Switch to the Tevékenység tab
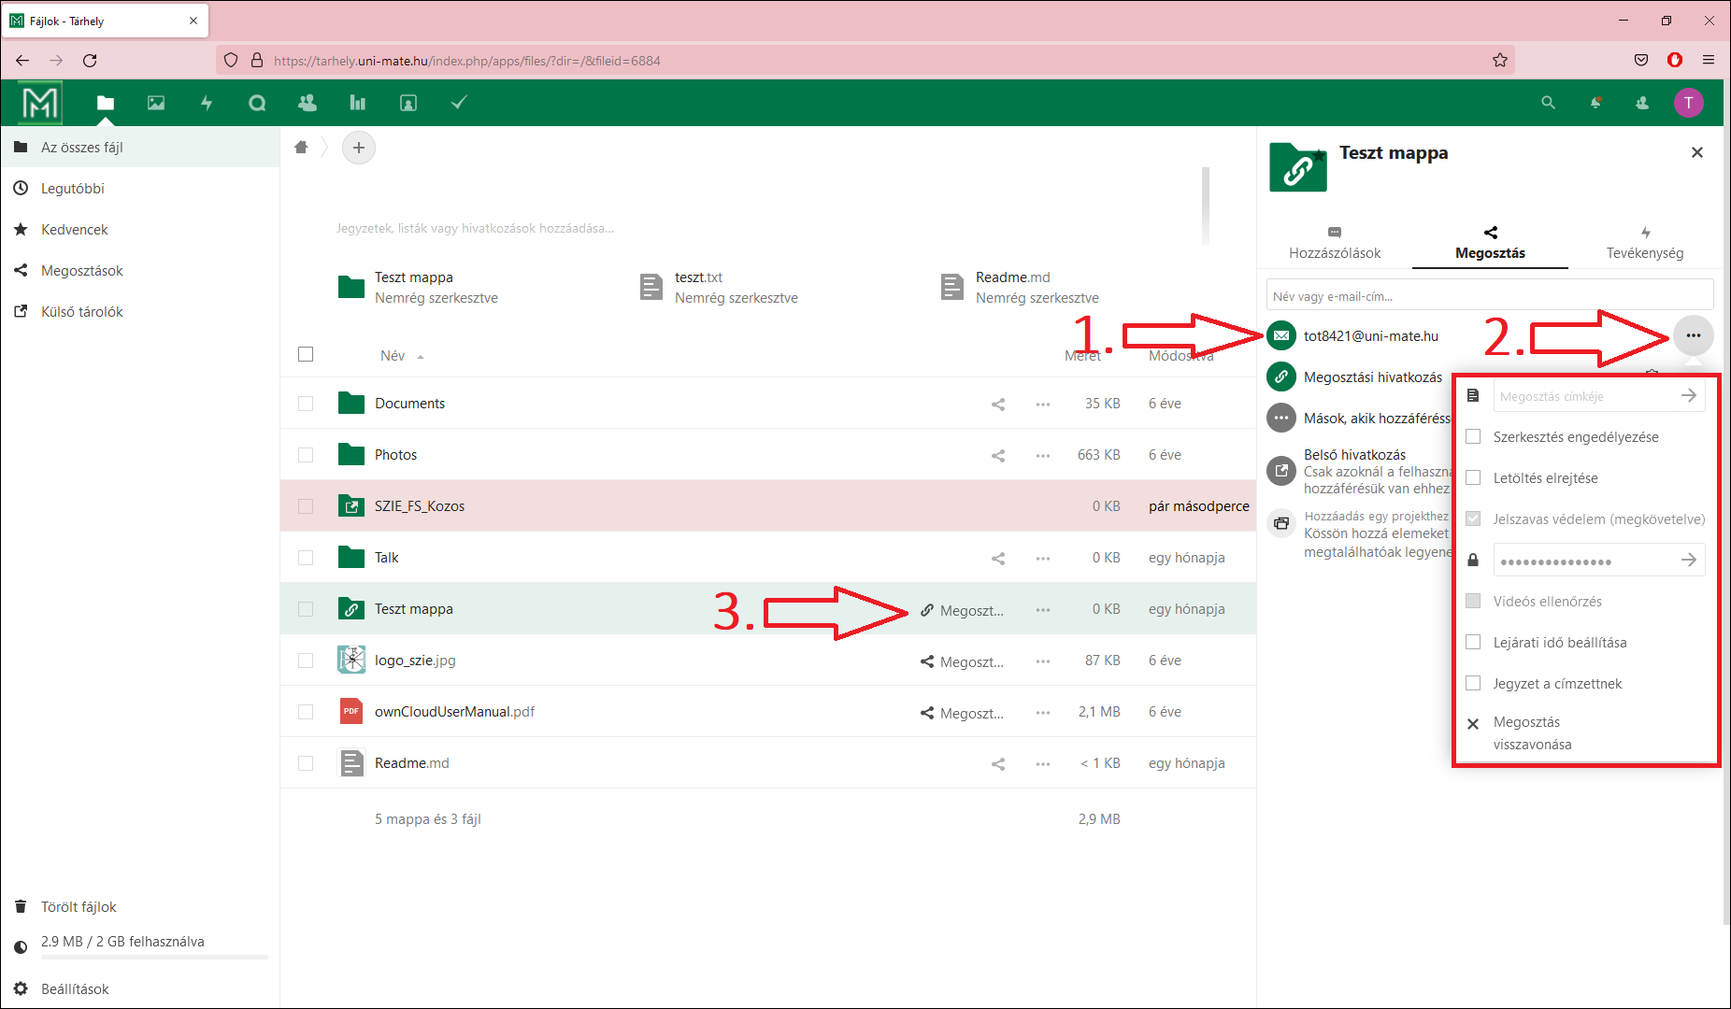 pyautogui.click(x=1644, y=243)
